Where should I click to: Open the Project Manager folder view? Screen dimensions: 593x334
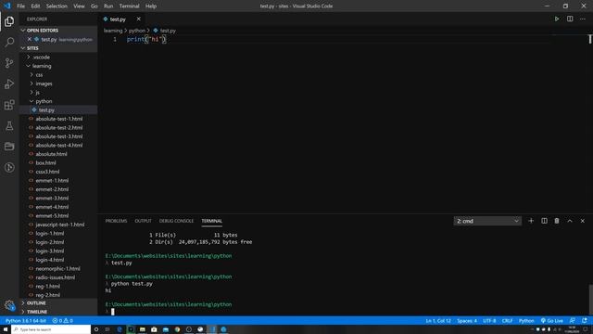(x=9, y=147)
